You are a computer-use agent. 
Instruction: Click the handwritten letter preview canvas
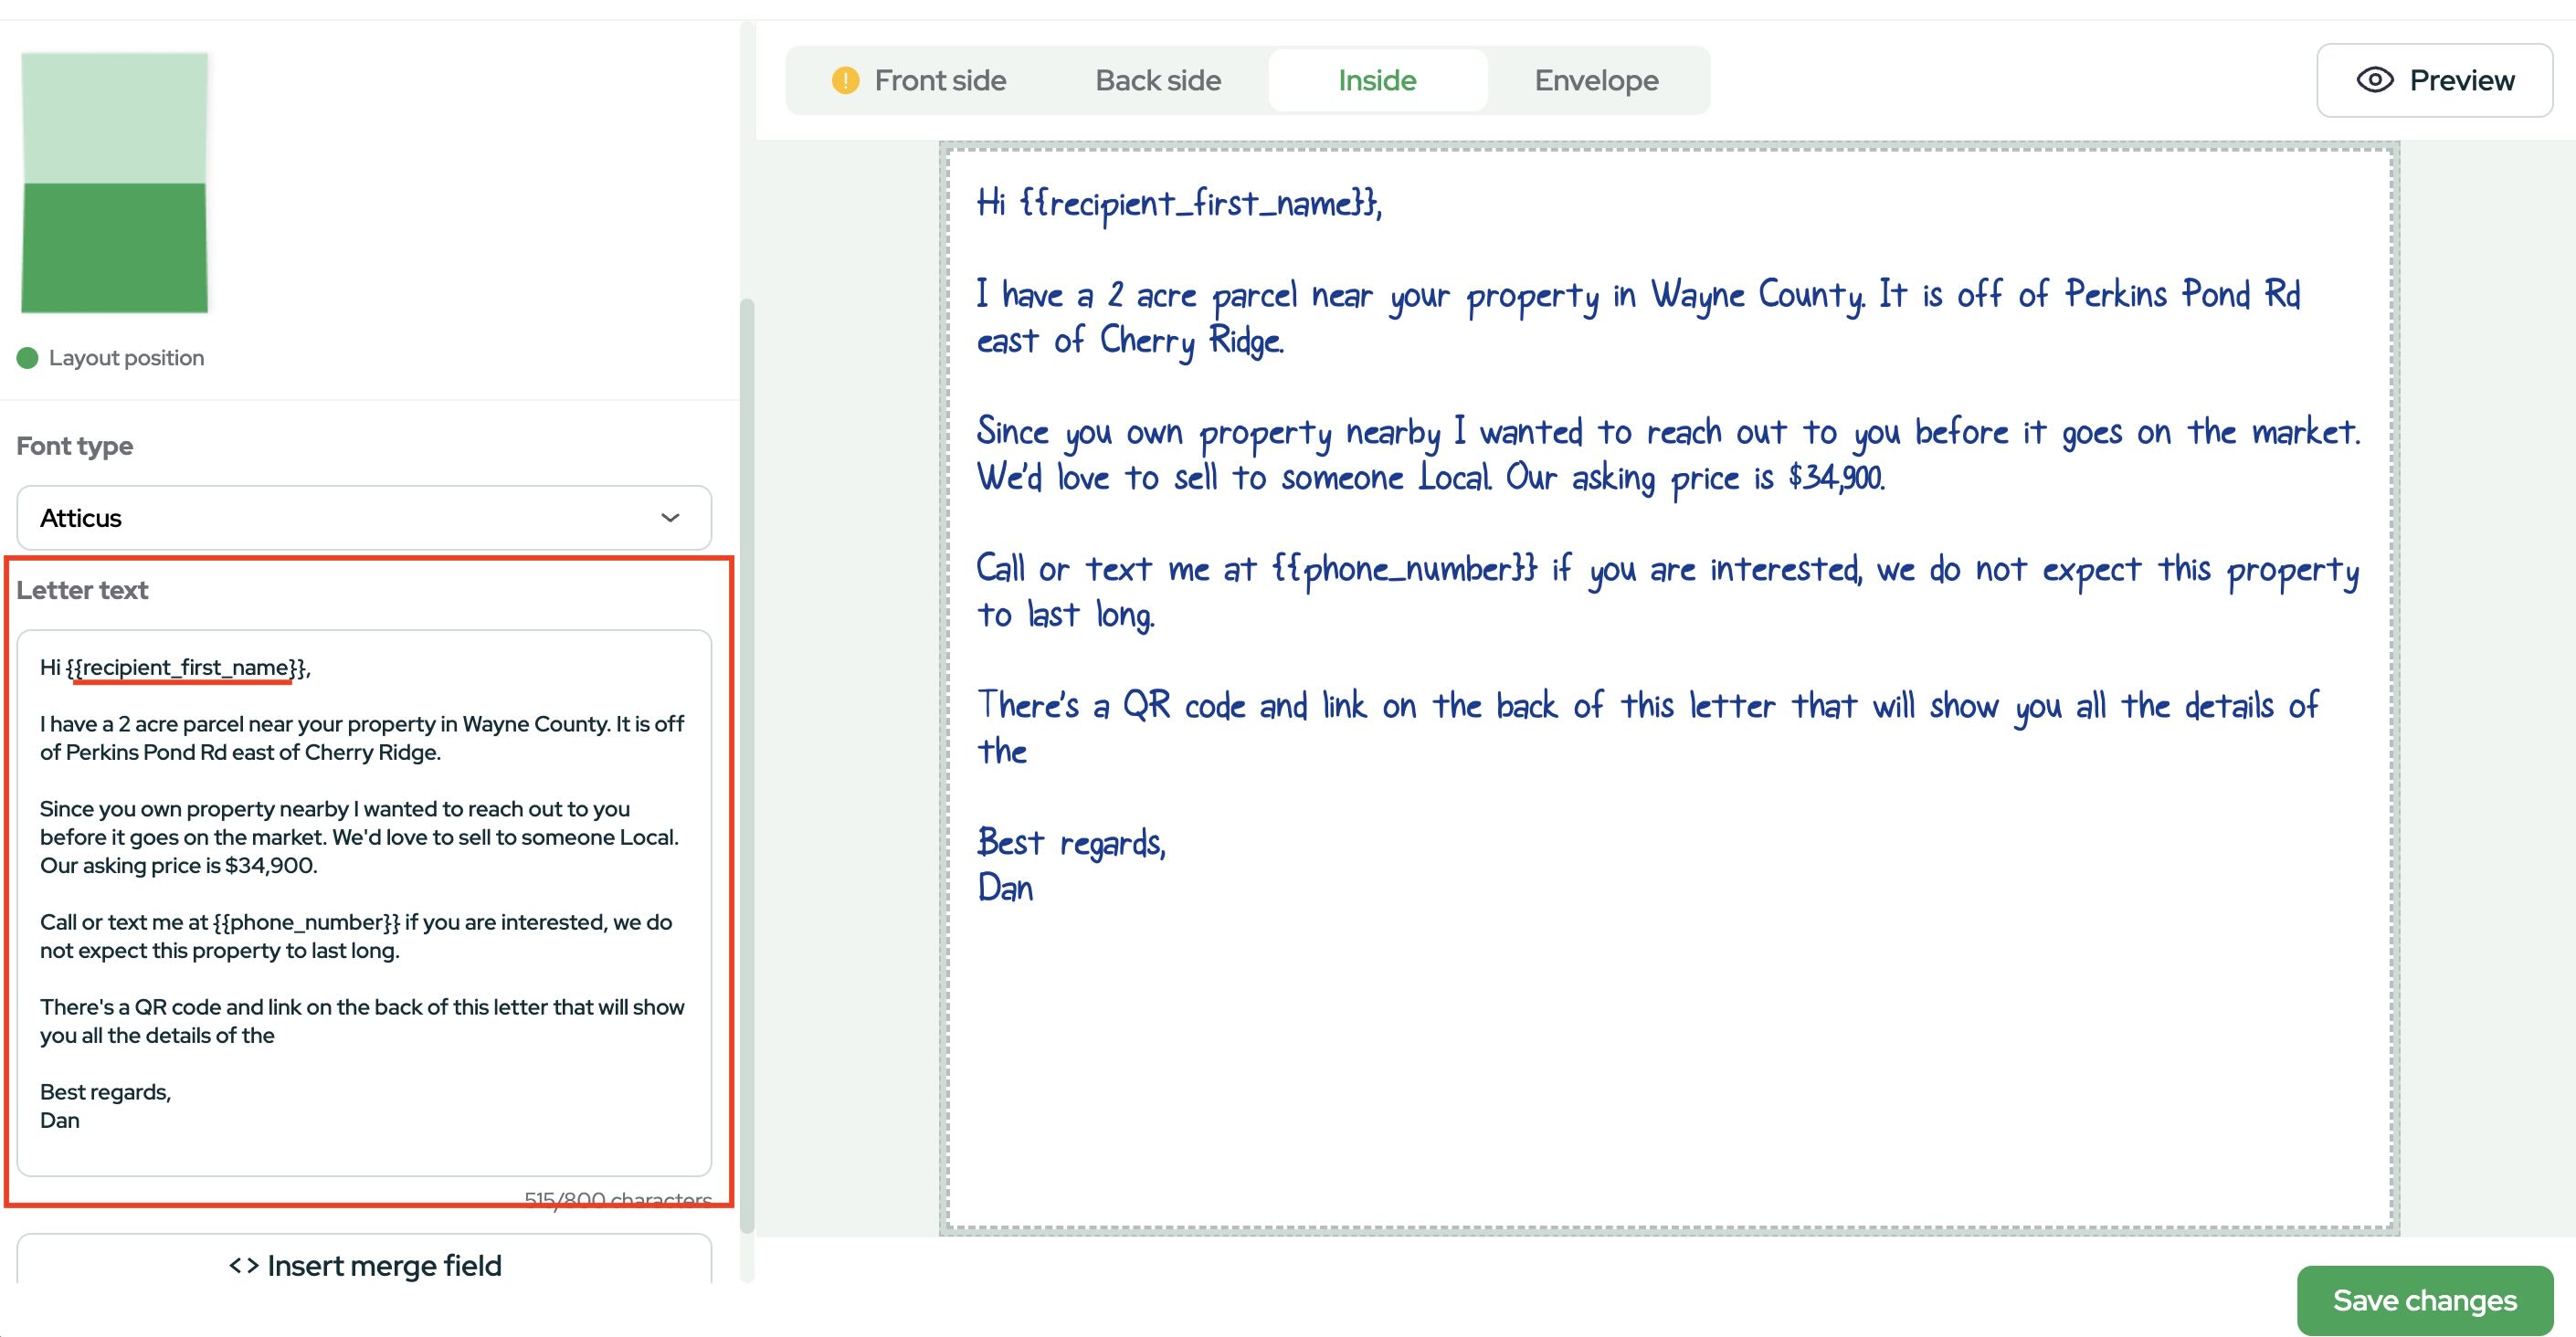click(x=1668, y=1050)
